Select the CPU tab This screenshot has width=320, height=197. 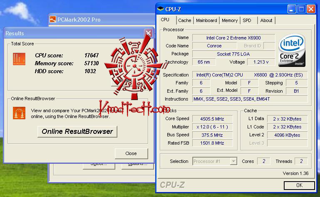click(x=165, y=20)
